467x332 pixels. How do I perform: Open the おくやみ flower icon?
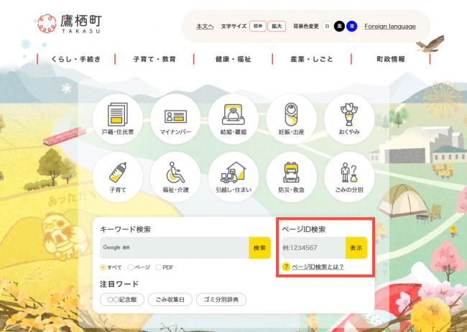pos(348,119)
